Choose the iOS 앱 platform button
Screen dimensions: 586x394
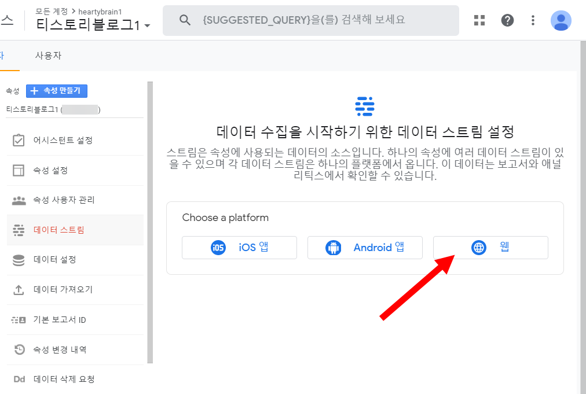239,248
